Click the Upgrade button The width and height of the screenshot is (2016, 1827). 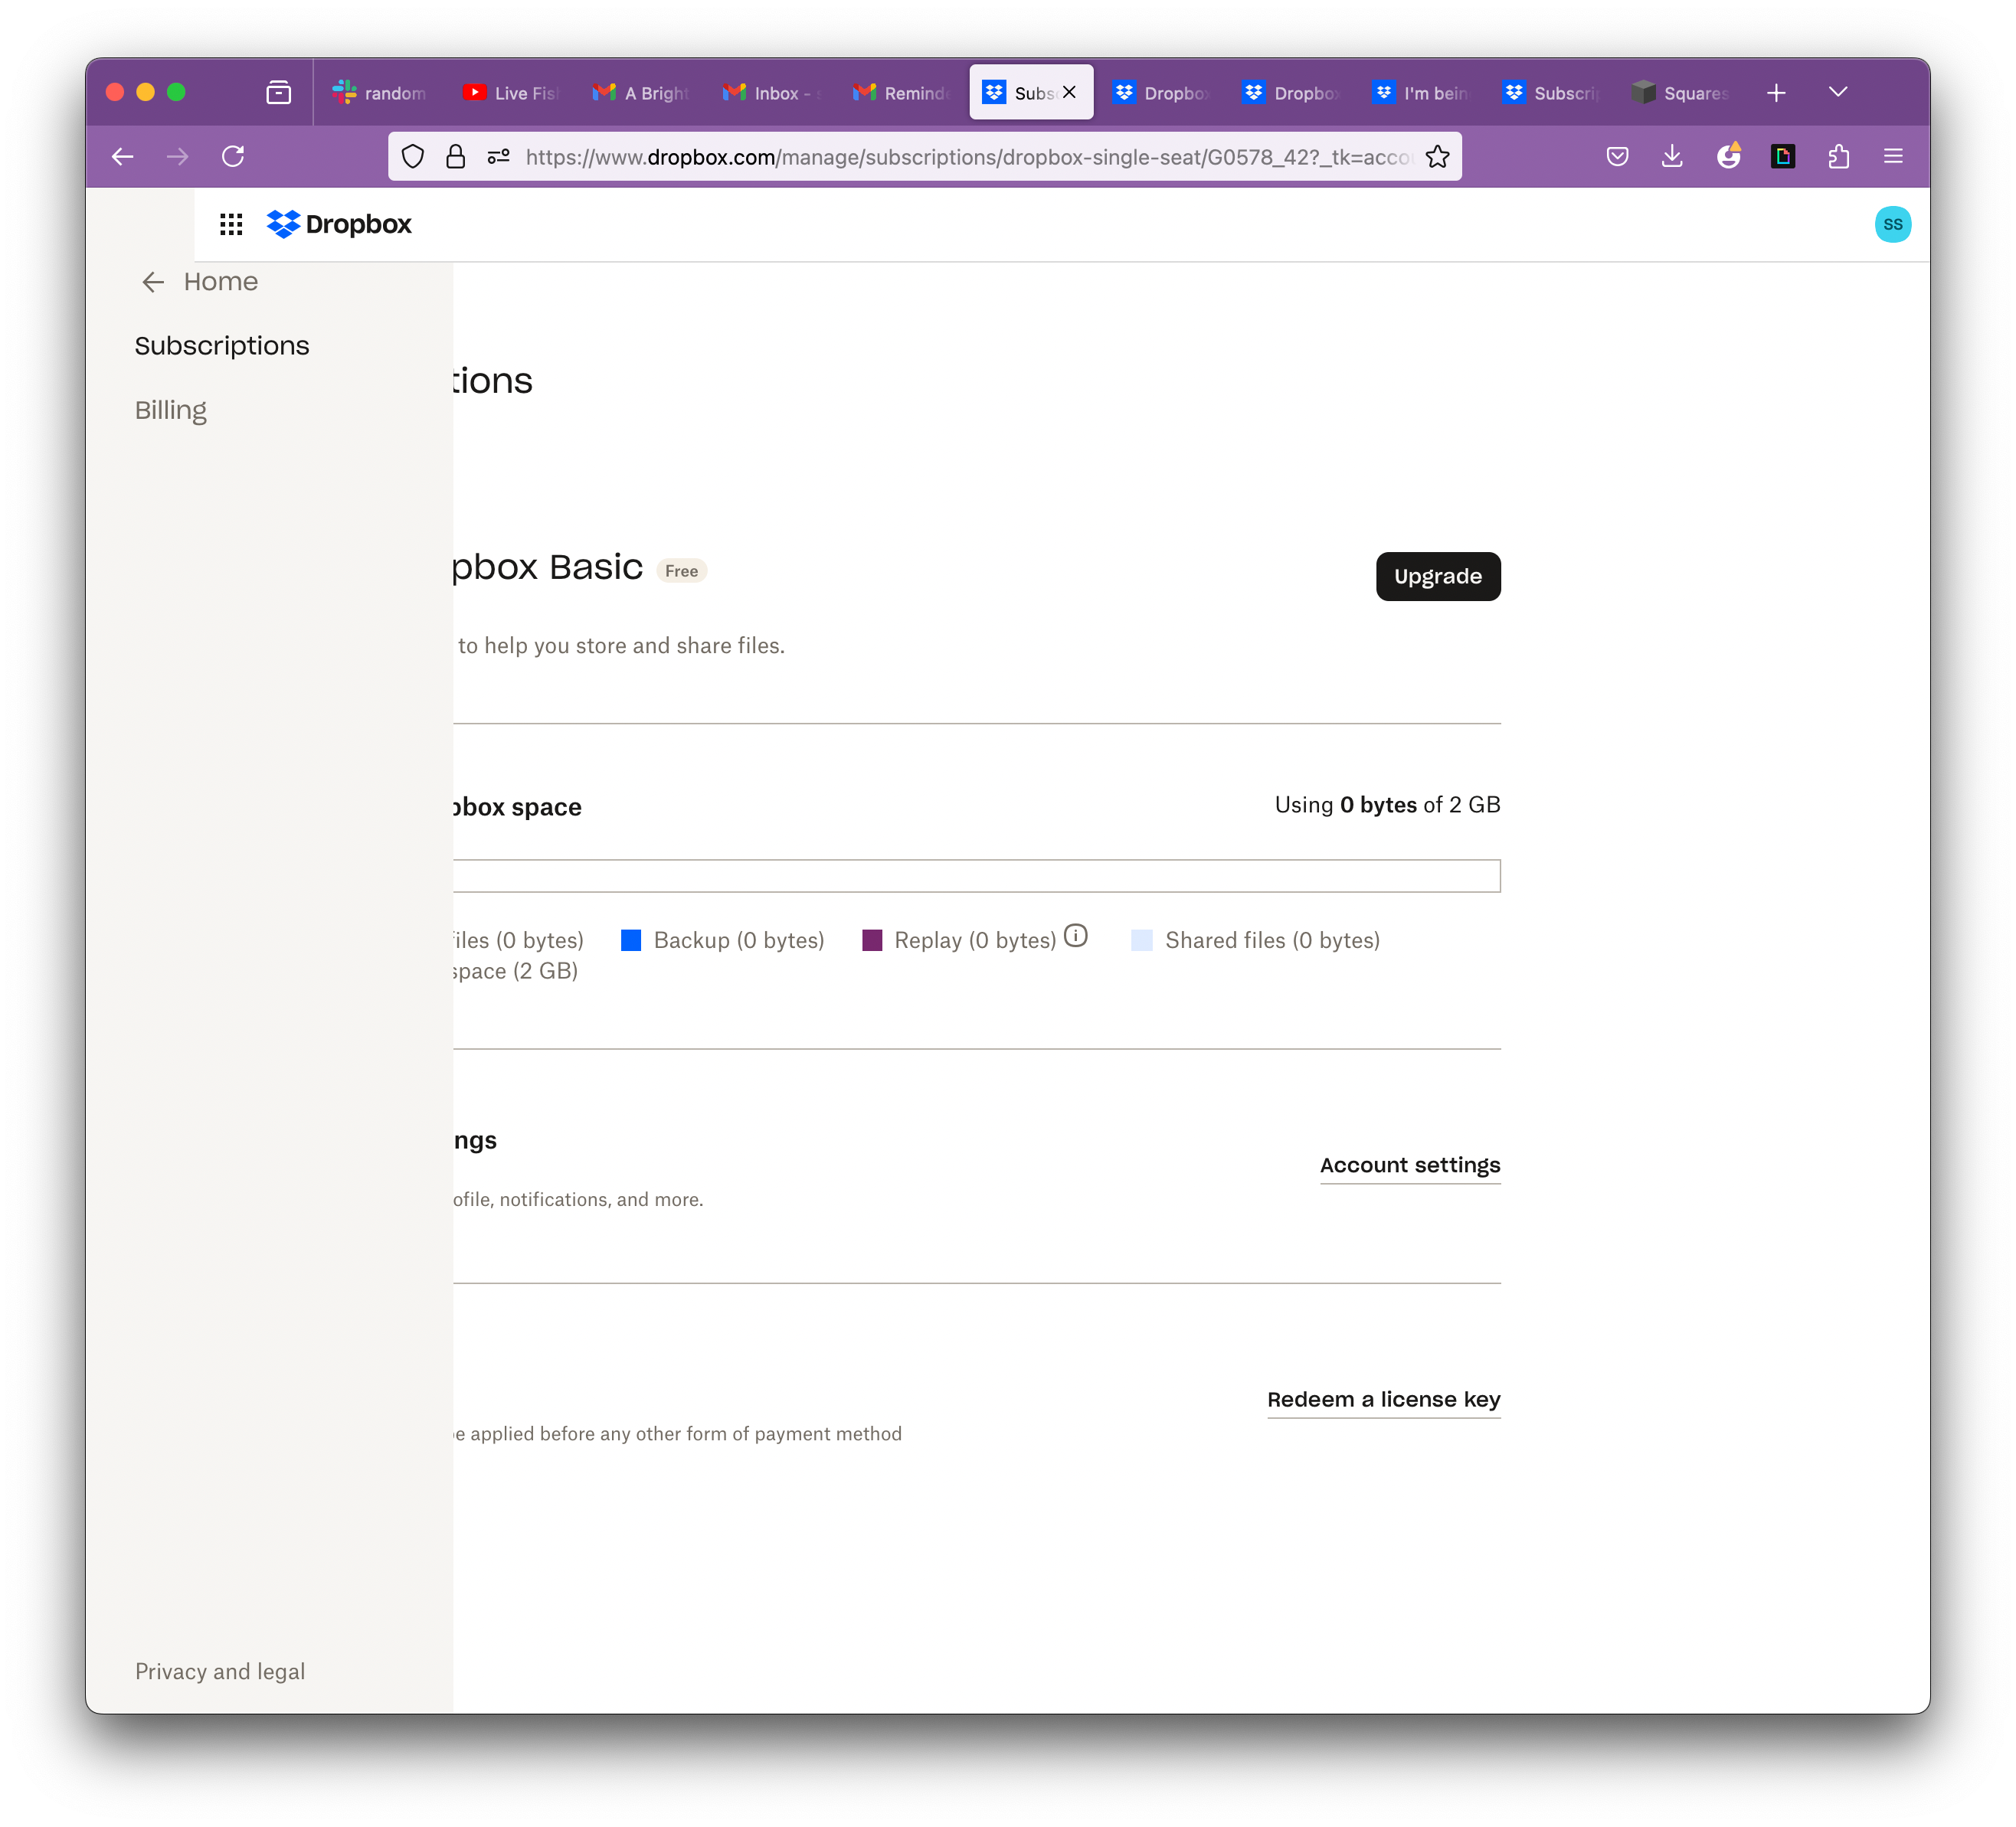pyautogui.click(x=1437, y=577)
